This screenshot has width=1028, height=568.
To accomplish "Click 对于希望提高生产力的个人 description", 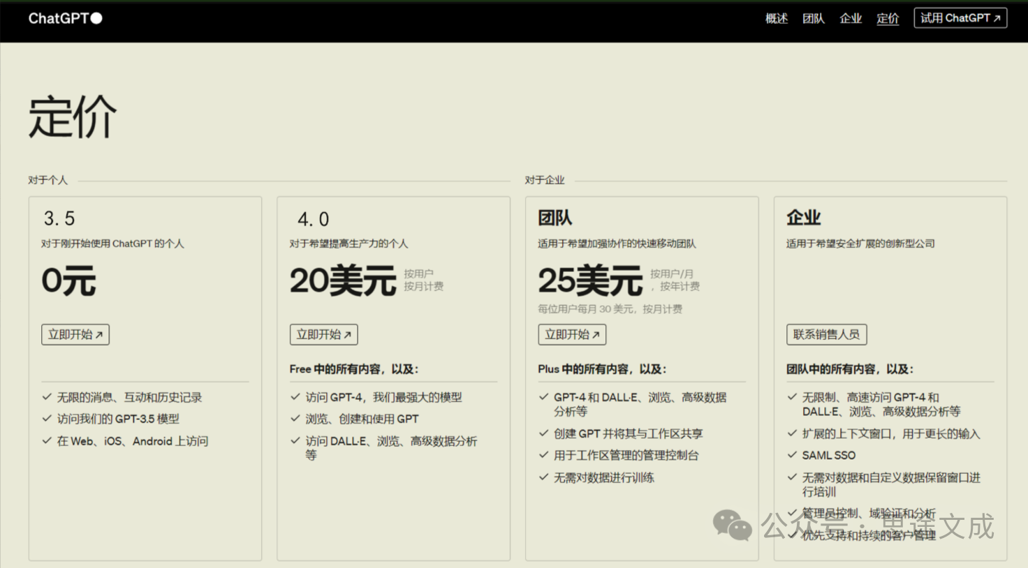I will [x=348, y=244].
